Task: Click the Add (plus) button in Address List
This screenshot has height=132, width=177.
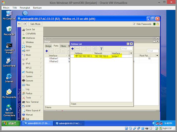Action: [72, 49]
